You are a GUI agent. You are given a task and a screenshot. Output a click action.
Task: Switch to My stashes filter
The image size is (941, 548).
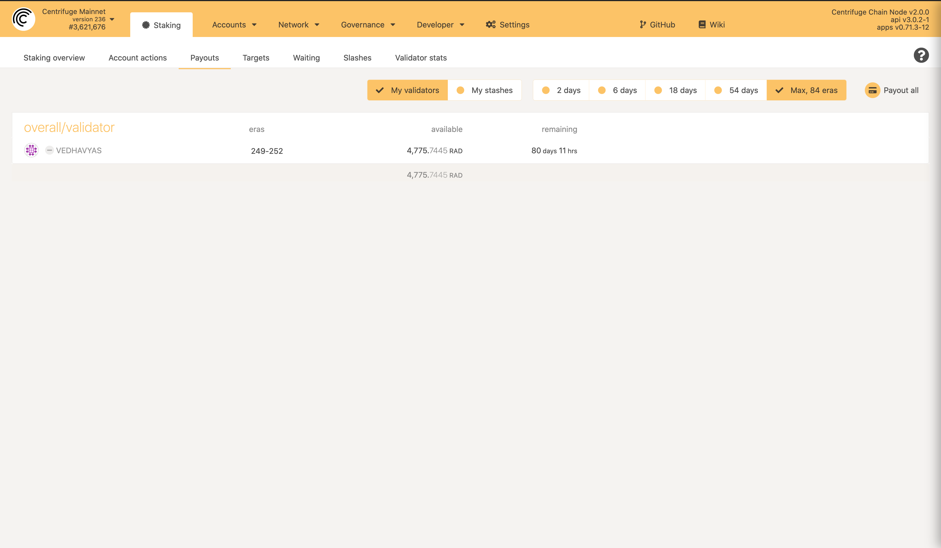[484, 90]
